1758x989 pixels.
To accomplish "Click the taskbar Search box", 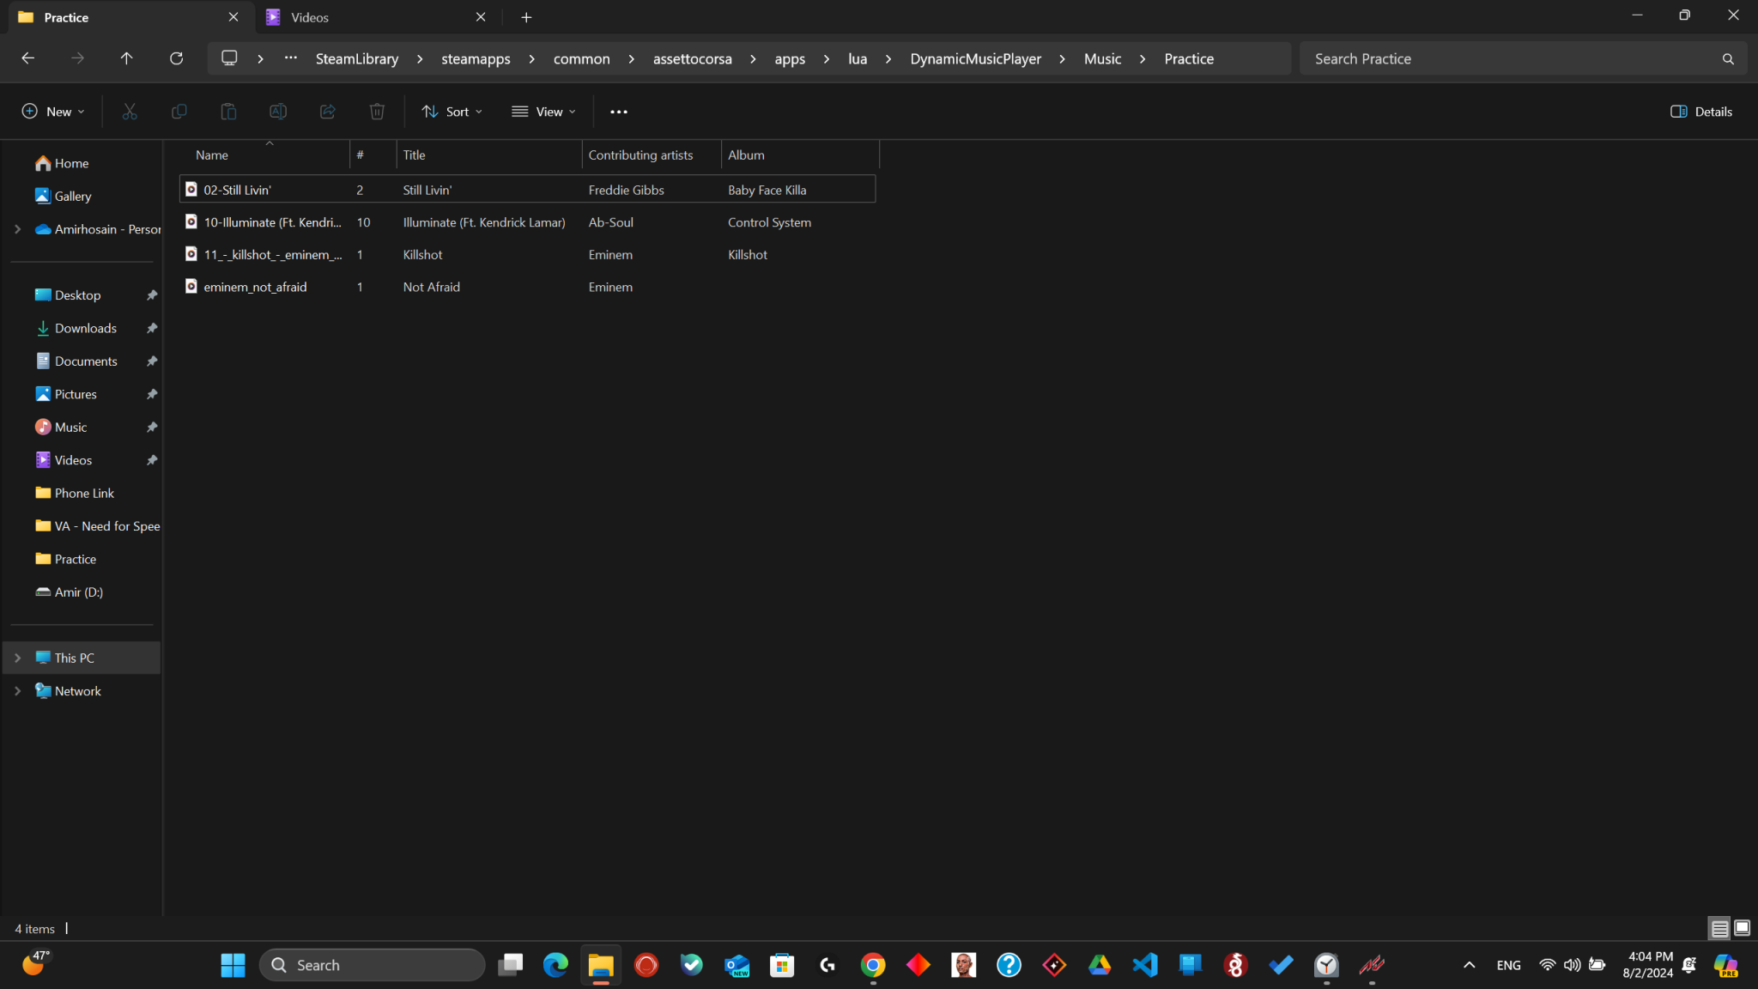I will pyautogui.click(x=372, y=965).
